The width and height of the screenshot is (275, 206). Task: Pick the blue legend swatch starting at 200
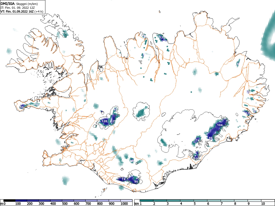[33, 201]
